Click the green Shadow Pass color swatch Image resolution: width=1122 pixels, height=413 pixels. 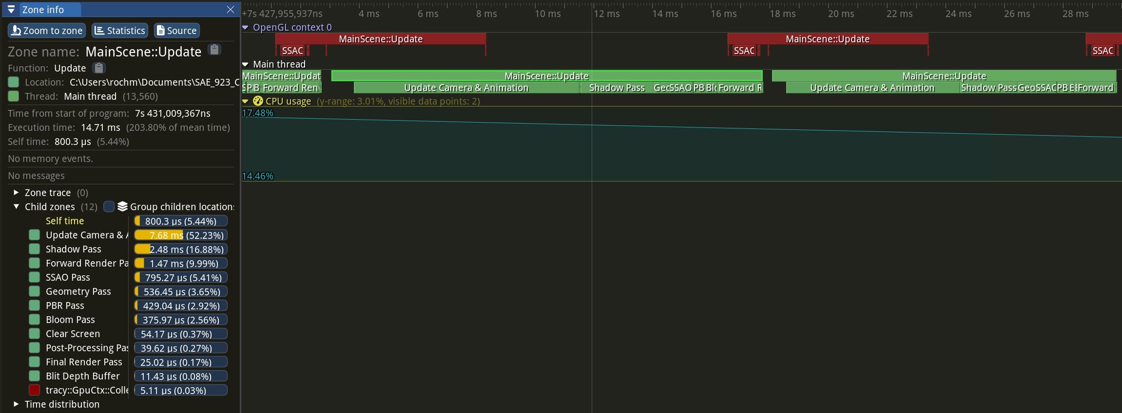pyautogui.click(x=34, y=249)
